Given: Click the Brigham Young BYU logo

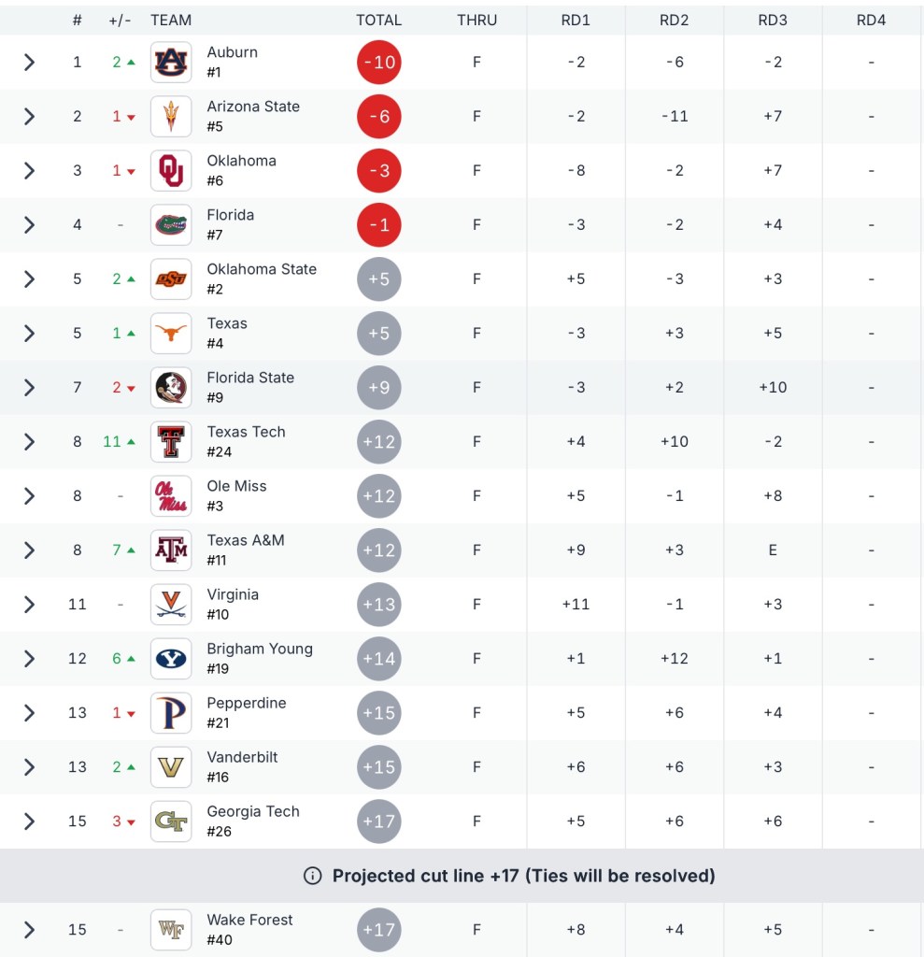Looking at the screenshot, I should tap(171, 659).
